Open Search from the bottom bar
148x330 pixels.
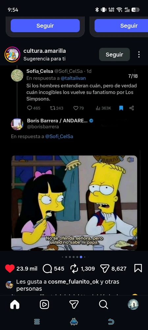click(104, 304)
